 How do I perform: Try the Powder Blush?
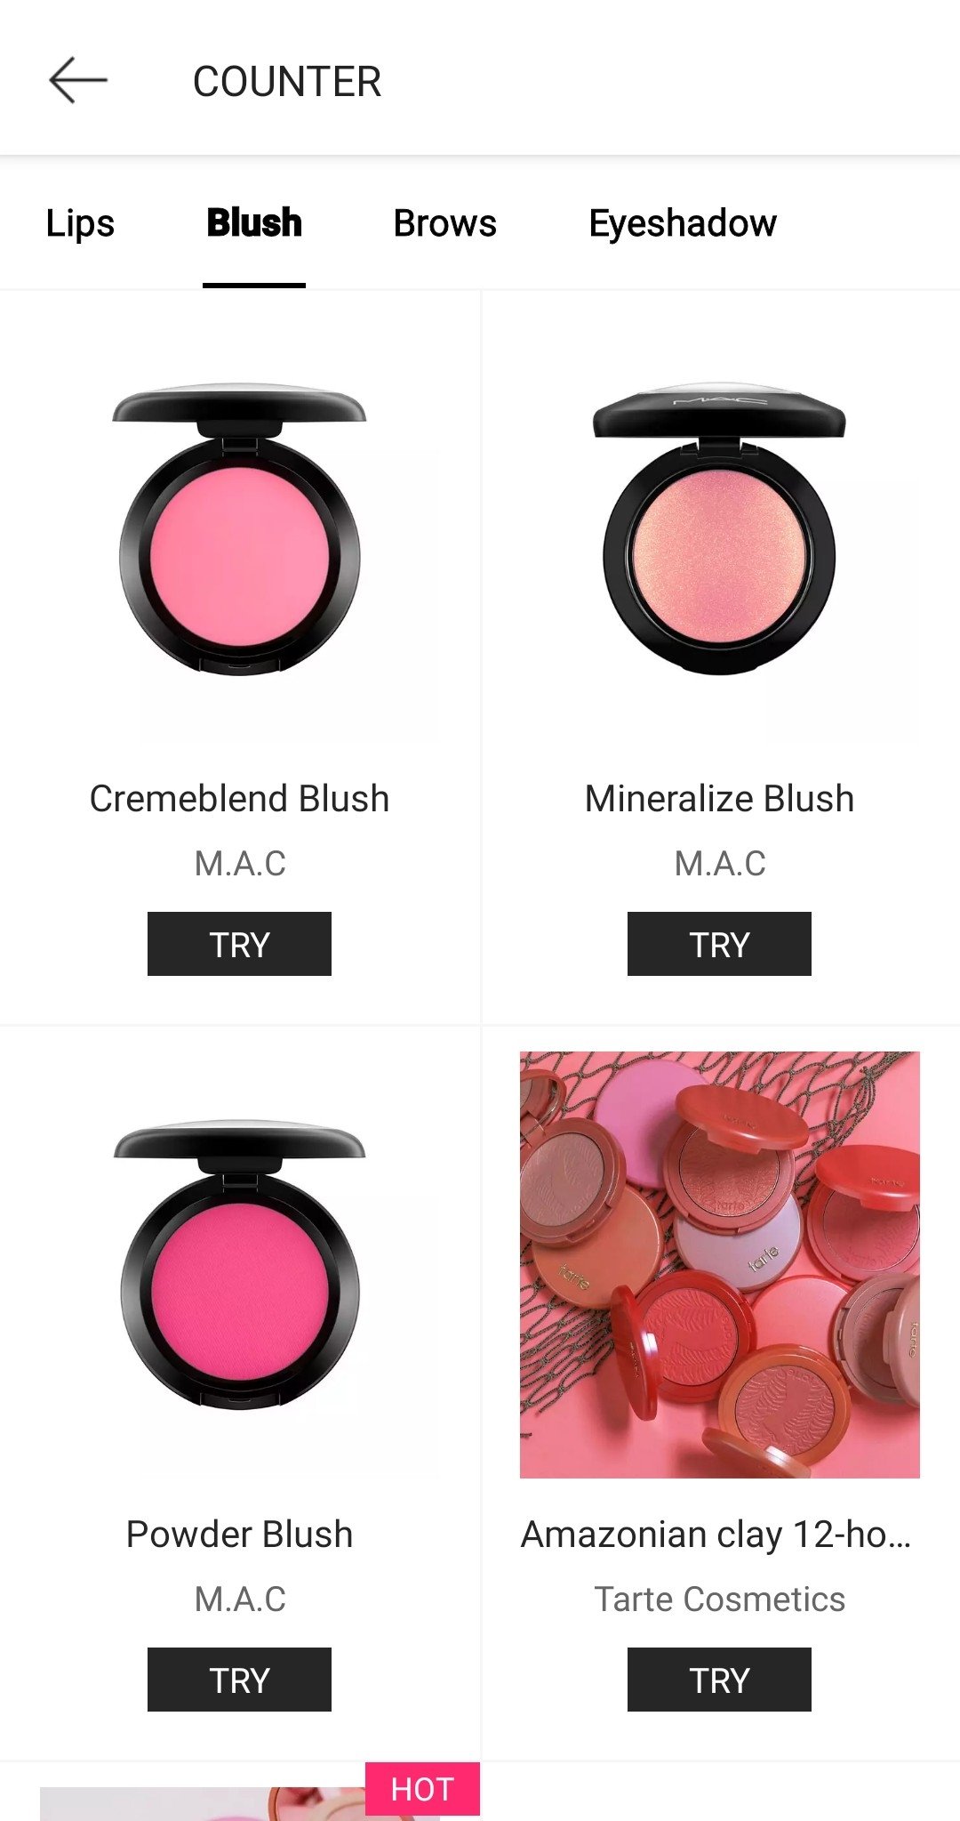coord(239,1680)
